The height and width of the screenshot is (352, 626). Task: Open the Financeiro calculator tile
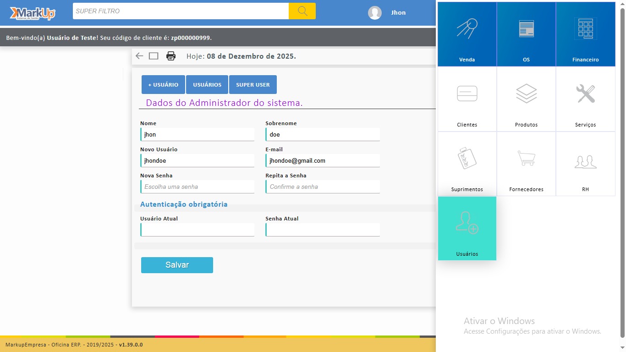585,34
